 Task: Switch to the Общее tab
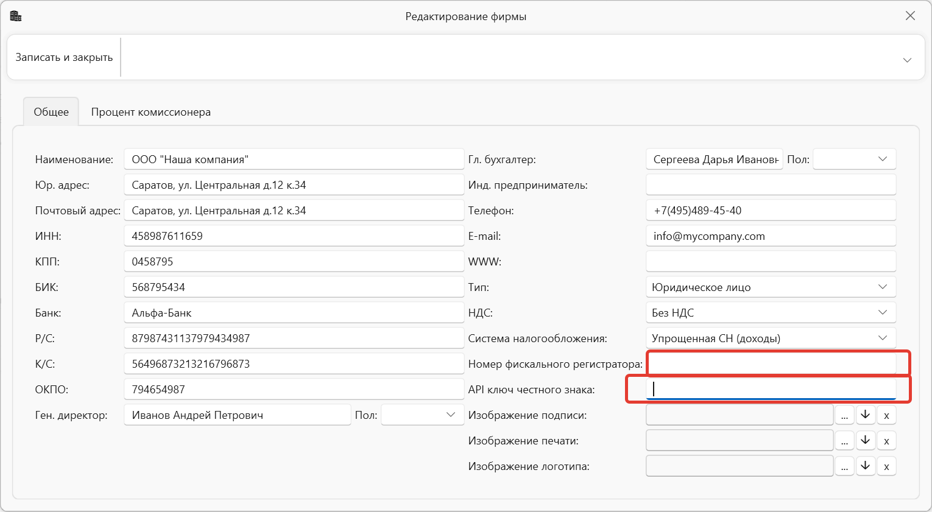click(51, 112)
